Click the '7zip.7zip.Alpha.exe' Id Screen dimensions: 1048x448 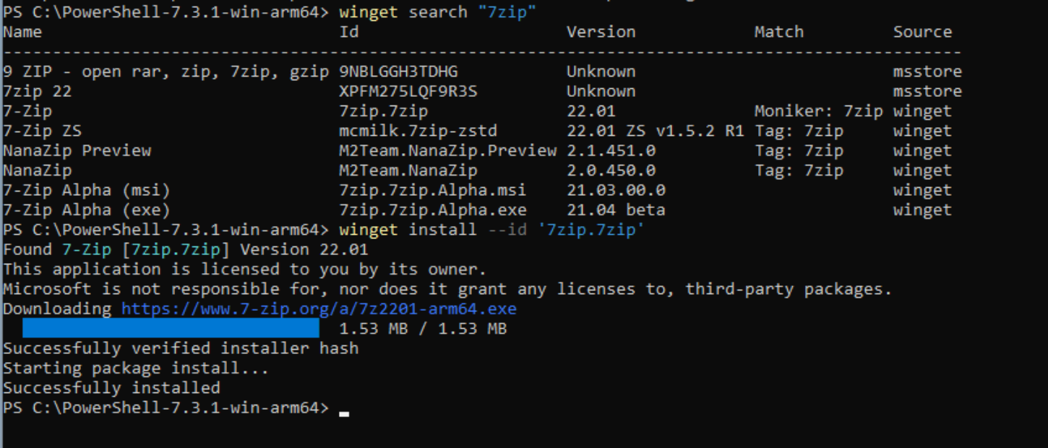(x=433, y=210)
